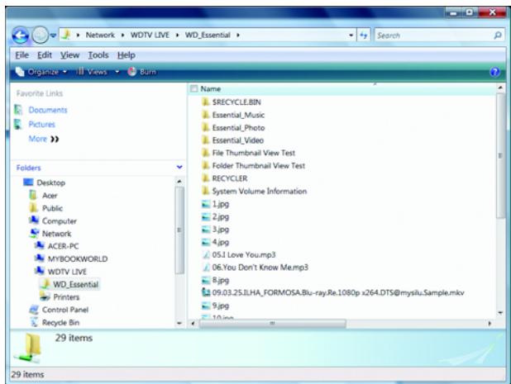511x384 pixels.
Task: Open the Pictures favorite link
Action: [41, 125]
